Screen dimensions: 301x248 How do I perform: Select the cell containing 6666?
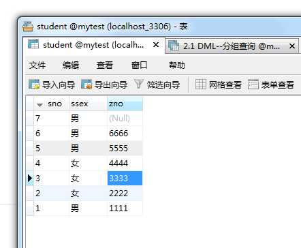pyautogui.click(x=125, y=134)
